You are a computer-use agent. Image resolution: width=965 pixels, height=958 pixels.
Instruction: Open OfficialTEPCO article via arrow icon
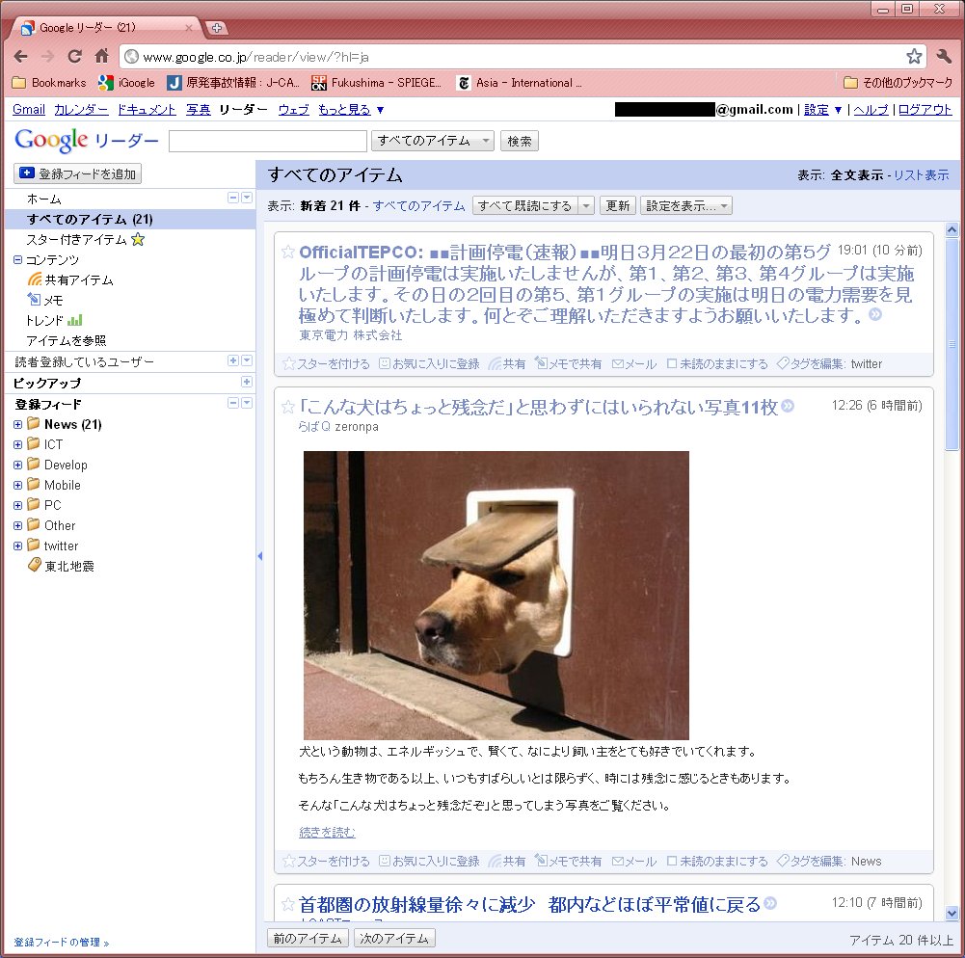click(875, 314)
